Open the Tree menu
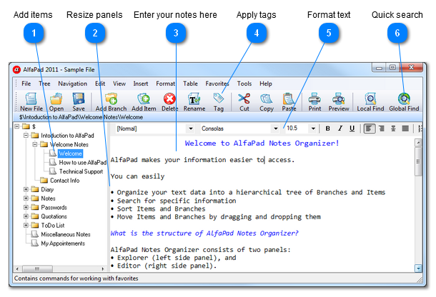 click(44, 84)
